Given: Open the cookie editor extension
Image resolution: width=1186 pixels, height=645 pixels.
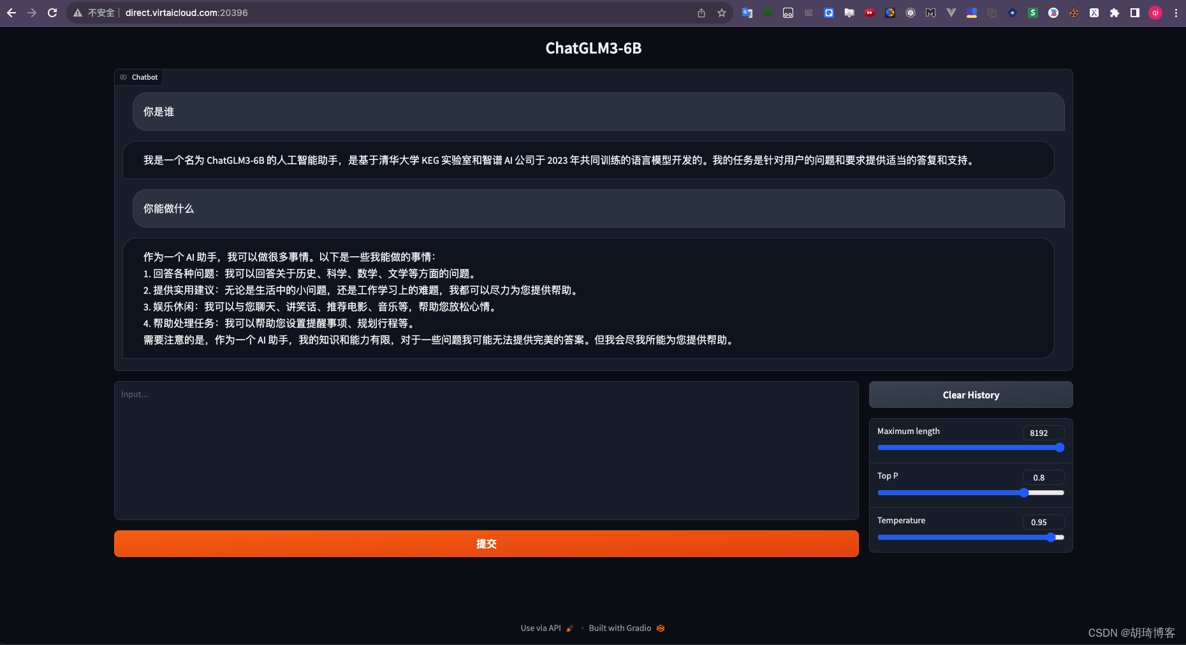Looking at the screenshot, I should tap(1074, 13).
